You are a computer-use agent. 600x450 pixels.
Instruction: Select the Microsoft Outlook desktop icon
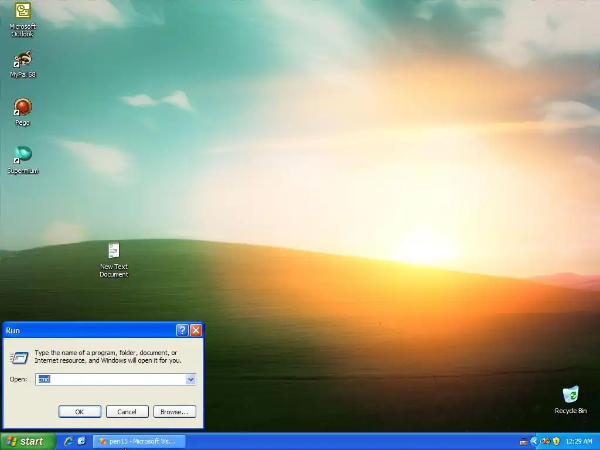[x=23, y=19]
